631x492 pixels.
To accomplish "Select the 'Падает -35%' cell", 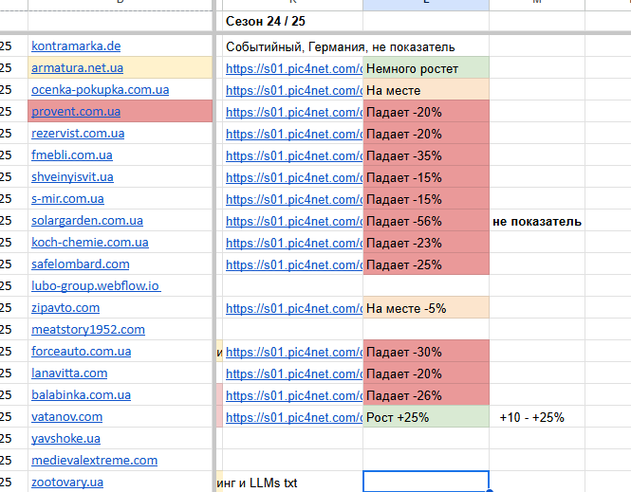I will click(x=426, y=155).
